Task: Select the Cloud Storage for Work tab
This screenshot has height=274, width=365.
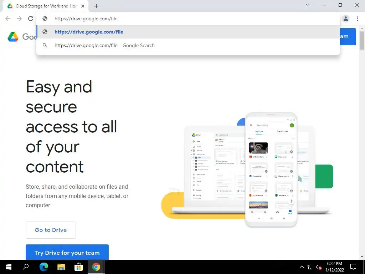Action: (x=46, y=6)
